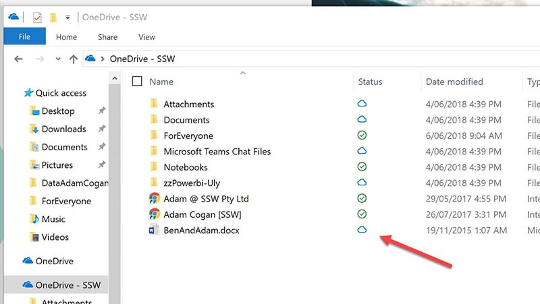Click the Properties checkmark icon in the quick access toolbar
Viewport: 540px width, 304px height.
[x=36, y=18]
